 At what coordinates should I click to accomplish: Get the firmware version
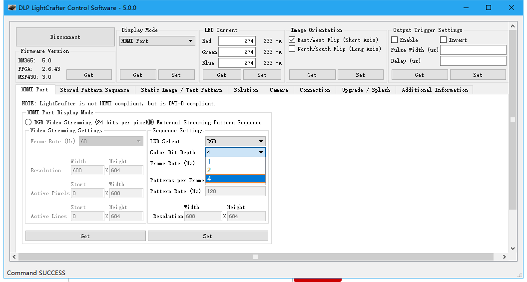point(89,75)
